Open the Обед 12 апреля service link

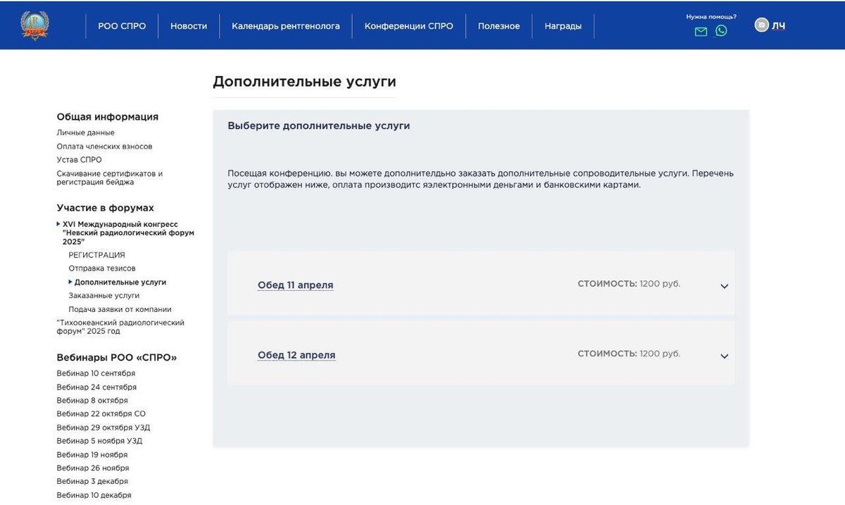pos(296,355)
